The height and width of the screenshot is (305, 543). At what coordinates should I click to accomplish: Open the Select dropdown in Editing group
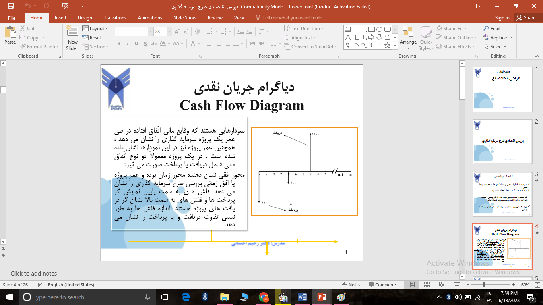496,46
